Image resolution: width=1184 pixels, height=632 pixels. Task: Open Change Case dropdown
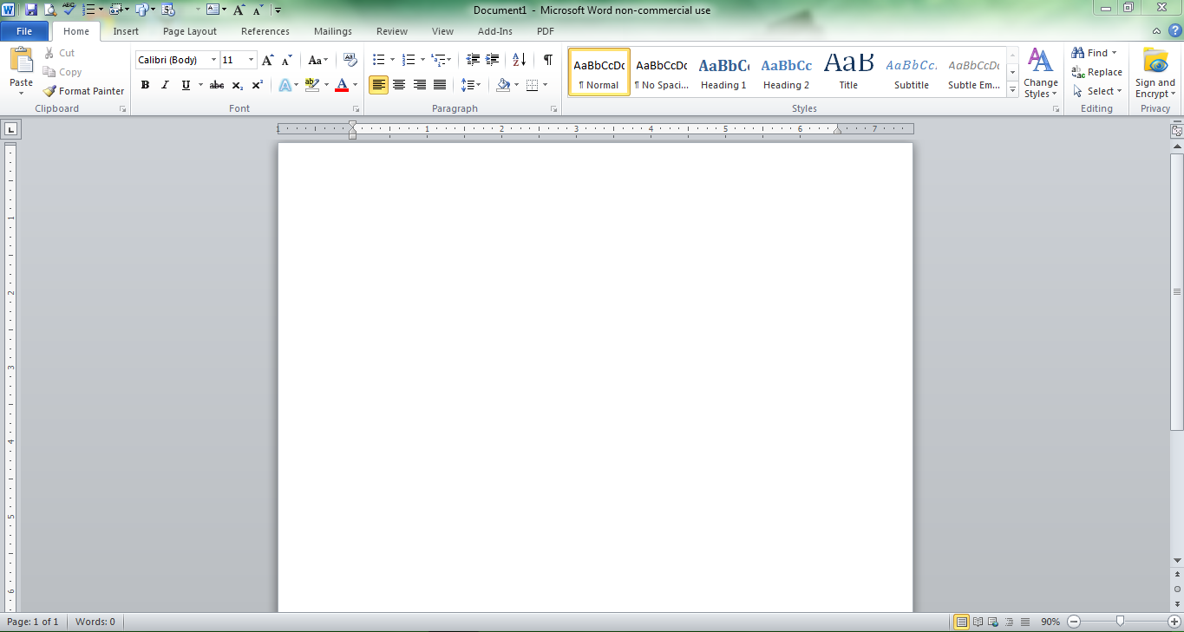[x=318, y=60]
